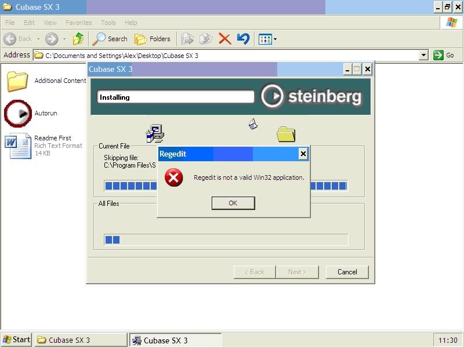Select the Additional Content folder
Image resolution: width=464 pixels, height=348 pixels.
tap(17, 81)
